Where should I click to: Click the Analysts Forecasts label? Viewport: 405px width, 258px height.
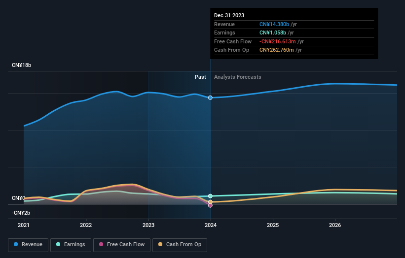pyautogui.click(x=238, y=77)
